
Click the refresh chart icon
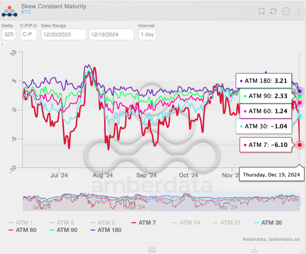pyautogui.click(x=273, y=11)
